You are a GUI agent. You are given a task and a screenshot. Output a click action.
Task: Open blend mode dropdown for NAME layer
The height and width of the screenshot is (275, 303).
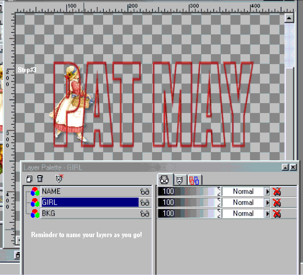coord(267,192)
